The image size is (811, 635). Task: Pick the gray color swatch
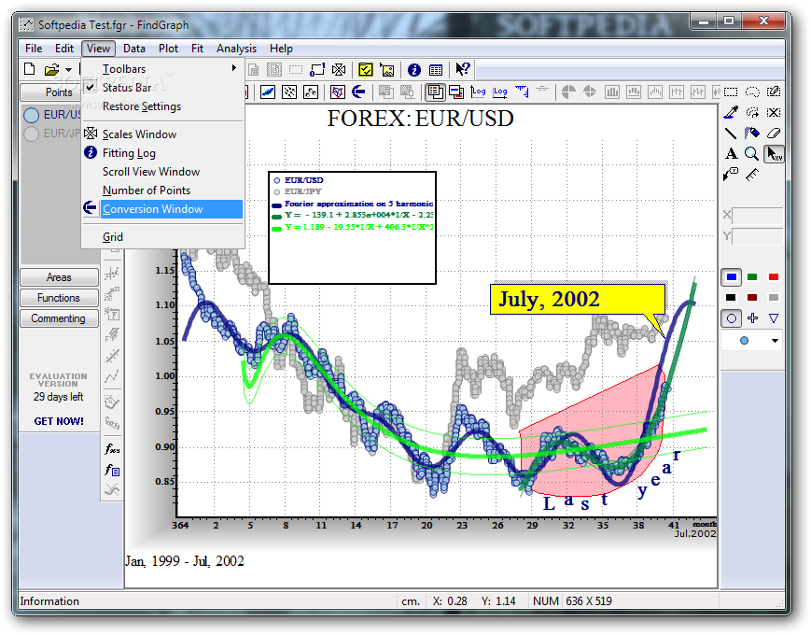click(x=774, y=298)
